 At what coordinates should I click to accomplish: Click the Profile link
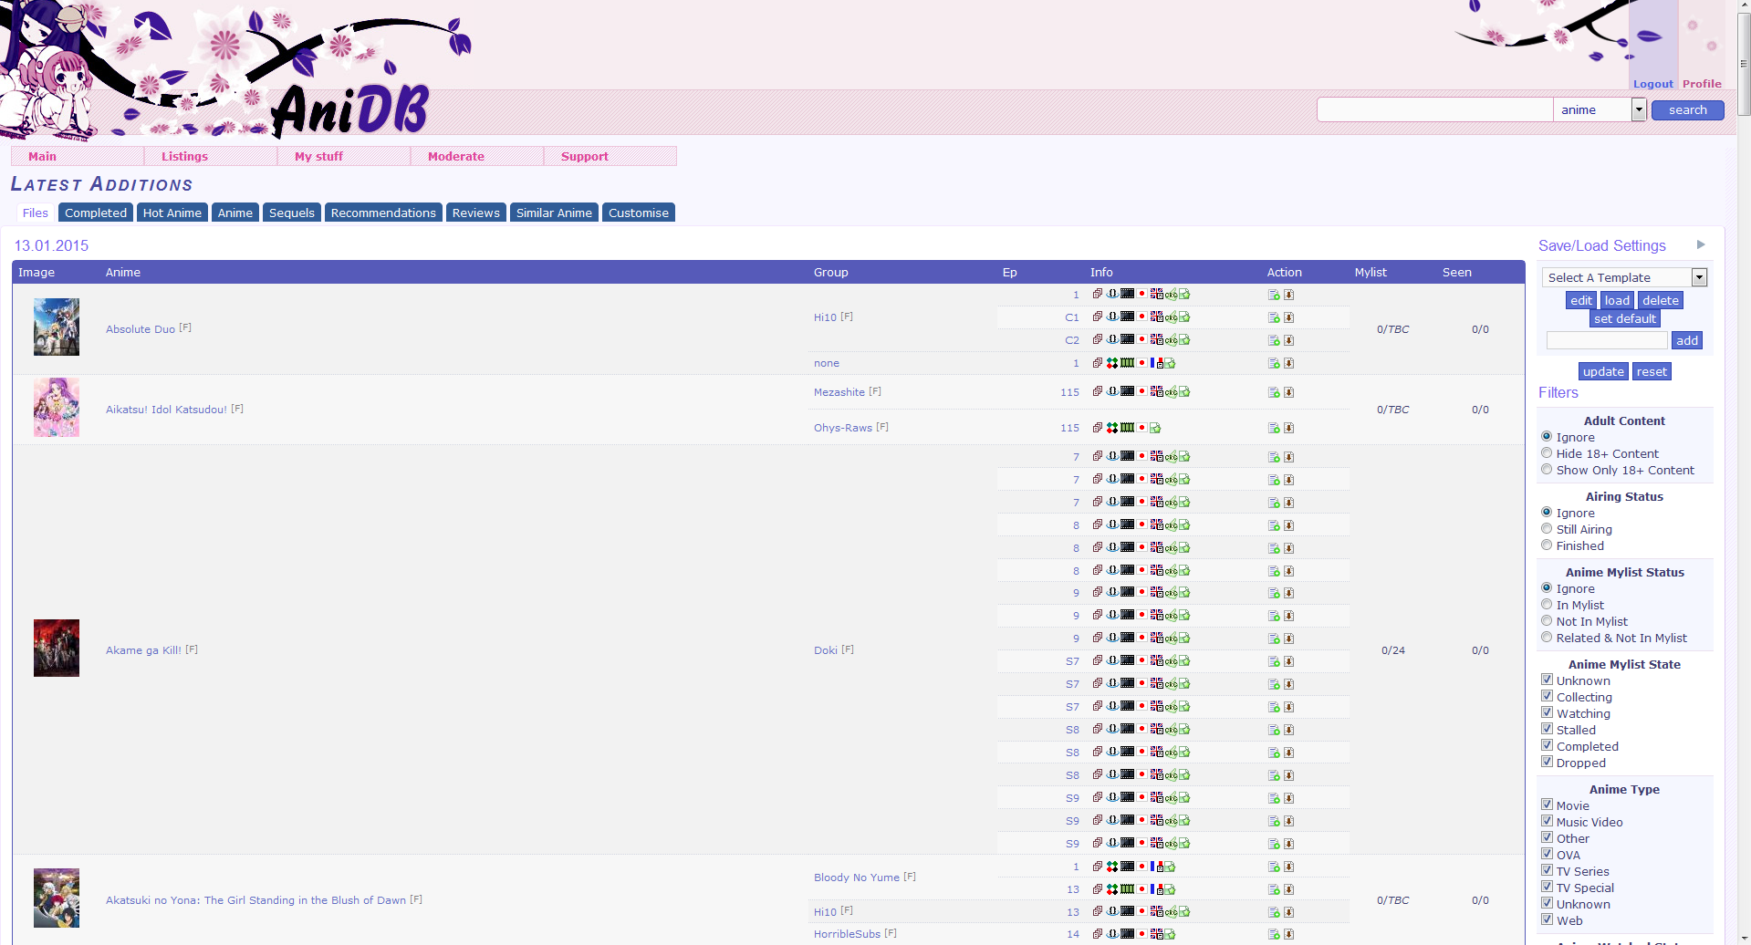[1702, 84]
